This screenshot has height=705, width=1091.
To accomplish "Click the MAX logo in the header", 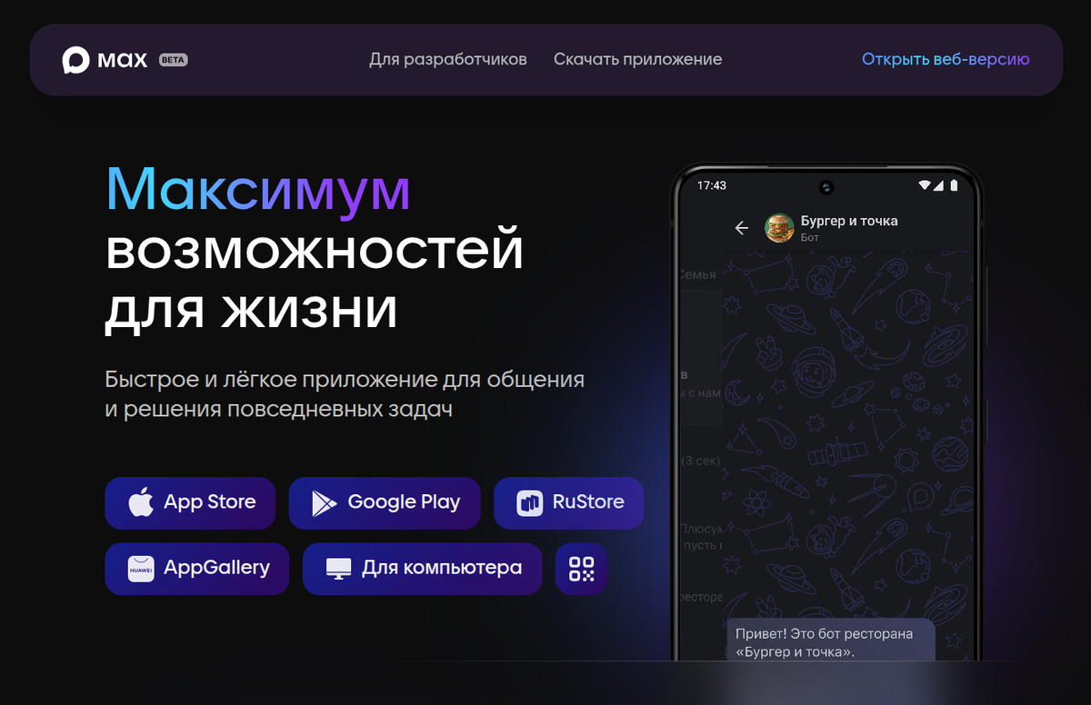I will [x=105, y=60].
